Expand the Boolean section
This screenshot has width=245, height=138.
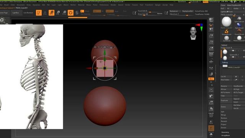click(x=224, y=118)
